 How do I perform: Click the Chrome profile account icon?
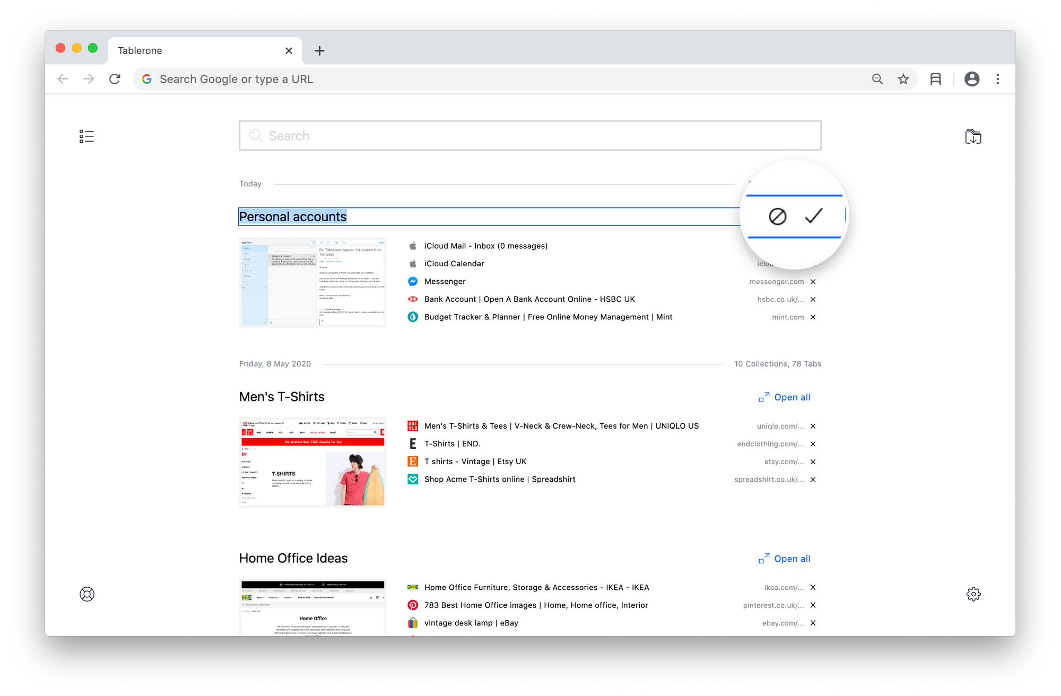tap(971, 79)
